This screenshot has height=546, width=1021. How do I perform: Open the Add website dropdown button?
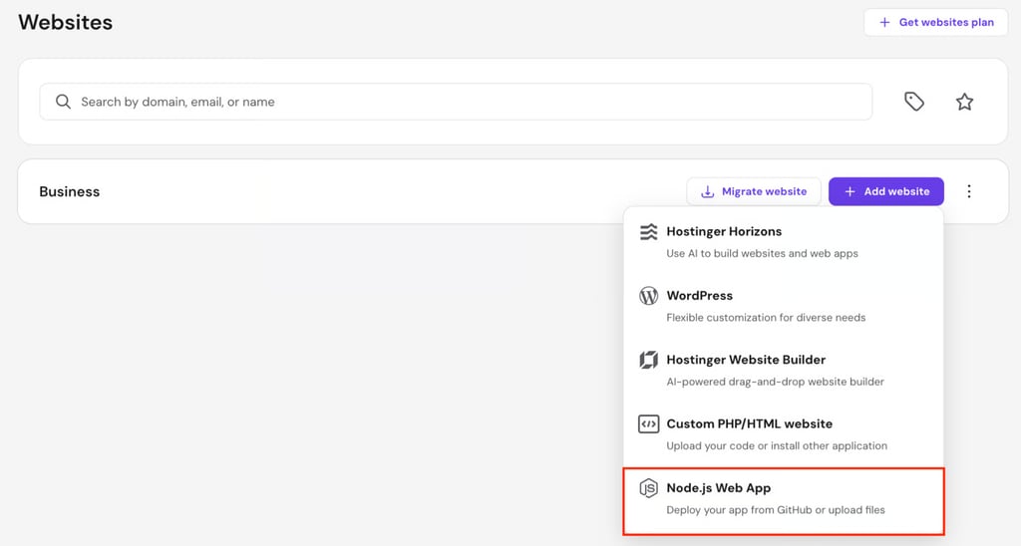coord(886,191)
